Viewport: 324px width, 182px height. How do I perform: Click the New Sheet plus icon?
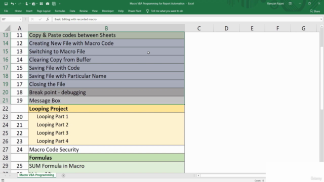point(63,175)
